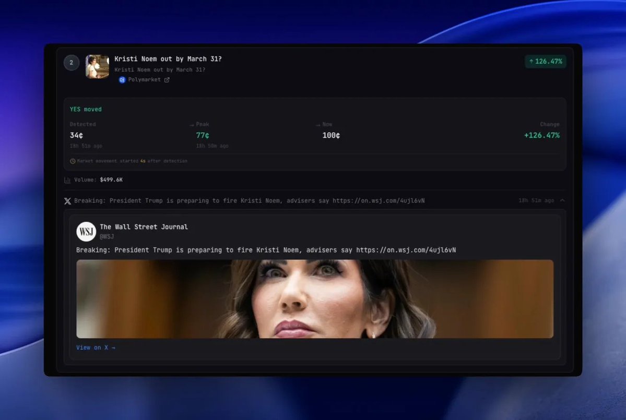Open the on.wsj.com link in tweet body
Viewport: 626px width, 420px height.
coord(406,250)
